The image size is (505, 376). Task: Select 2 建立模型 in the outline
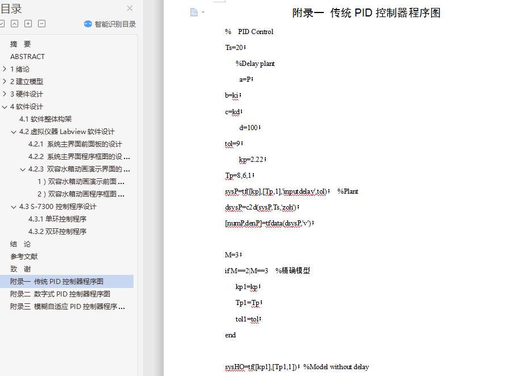pyautogui.click(x=26, y=81)
